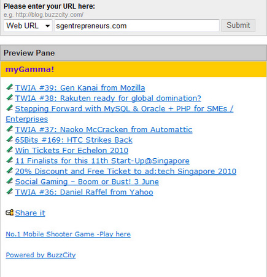Click pencil icon beside Stepping Forward with MySQL entry
This screenshot has height=277, width=267.
coord(9,108)
